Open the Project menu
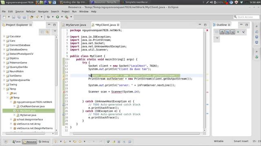261x146 pixels. coord(66,12)
